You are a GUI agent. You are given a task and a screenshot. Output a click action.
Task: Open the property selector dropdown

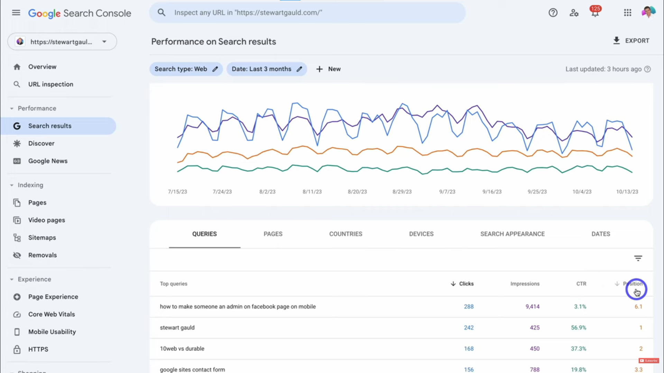pos(104,41)
